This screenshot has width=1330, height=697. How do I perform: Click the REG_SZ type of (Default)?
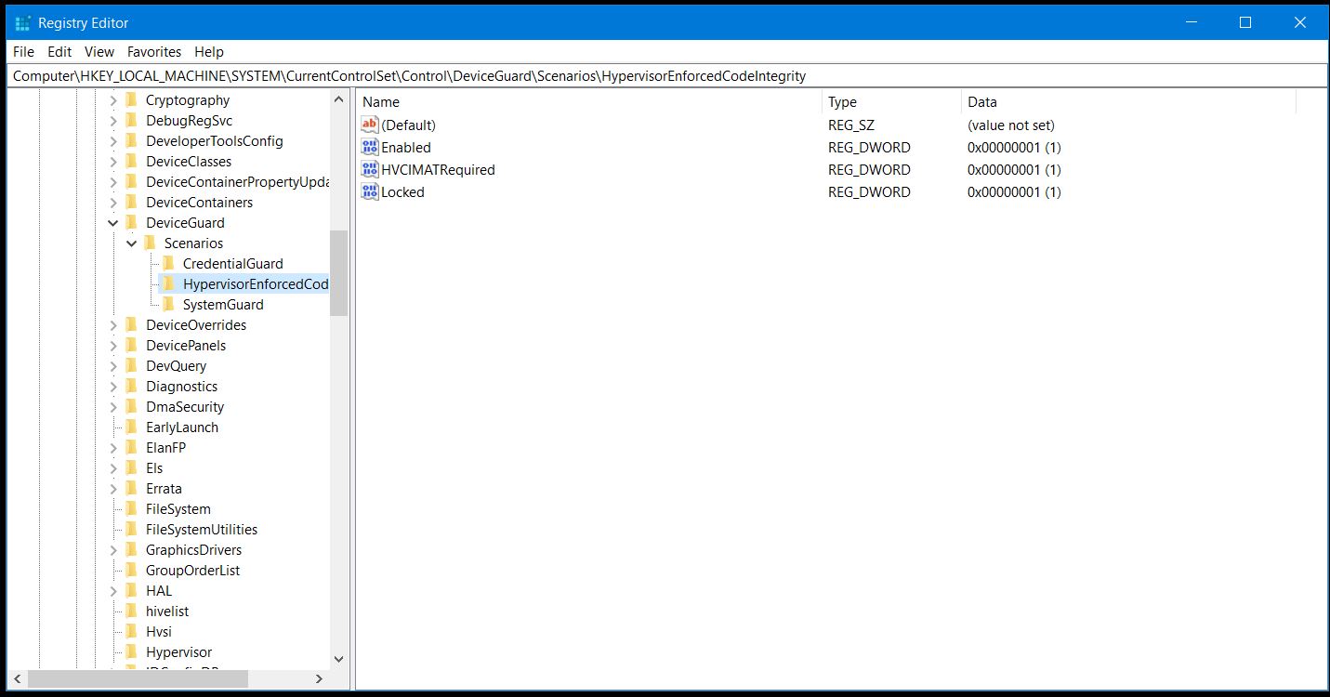[851, 125]
